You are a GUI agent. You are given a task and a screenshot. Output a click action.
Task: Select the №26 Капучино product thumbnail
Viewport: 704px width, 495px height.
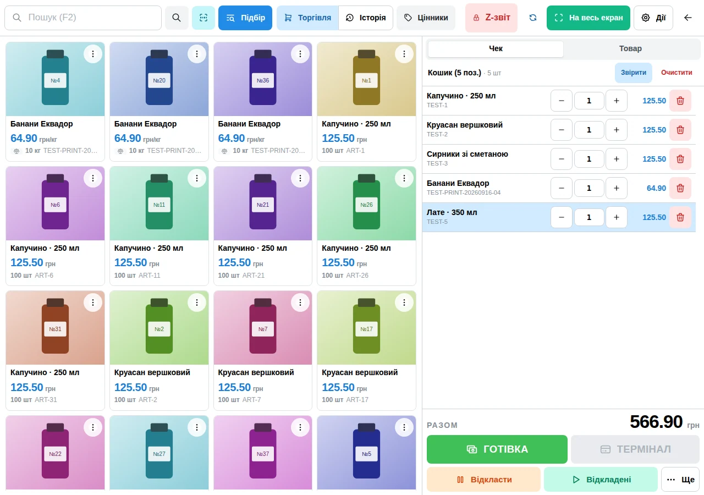(366, 204)
